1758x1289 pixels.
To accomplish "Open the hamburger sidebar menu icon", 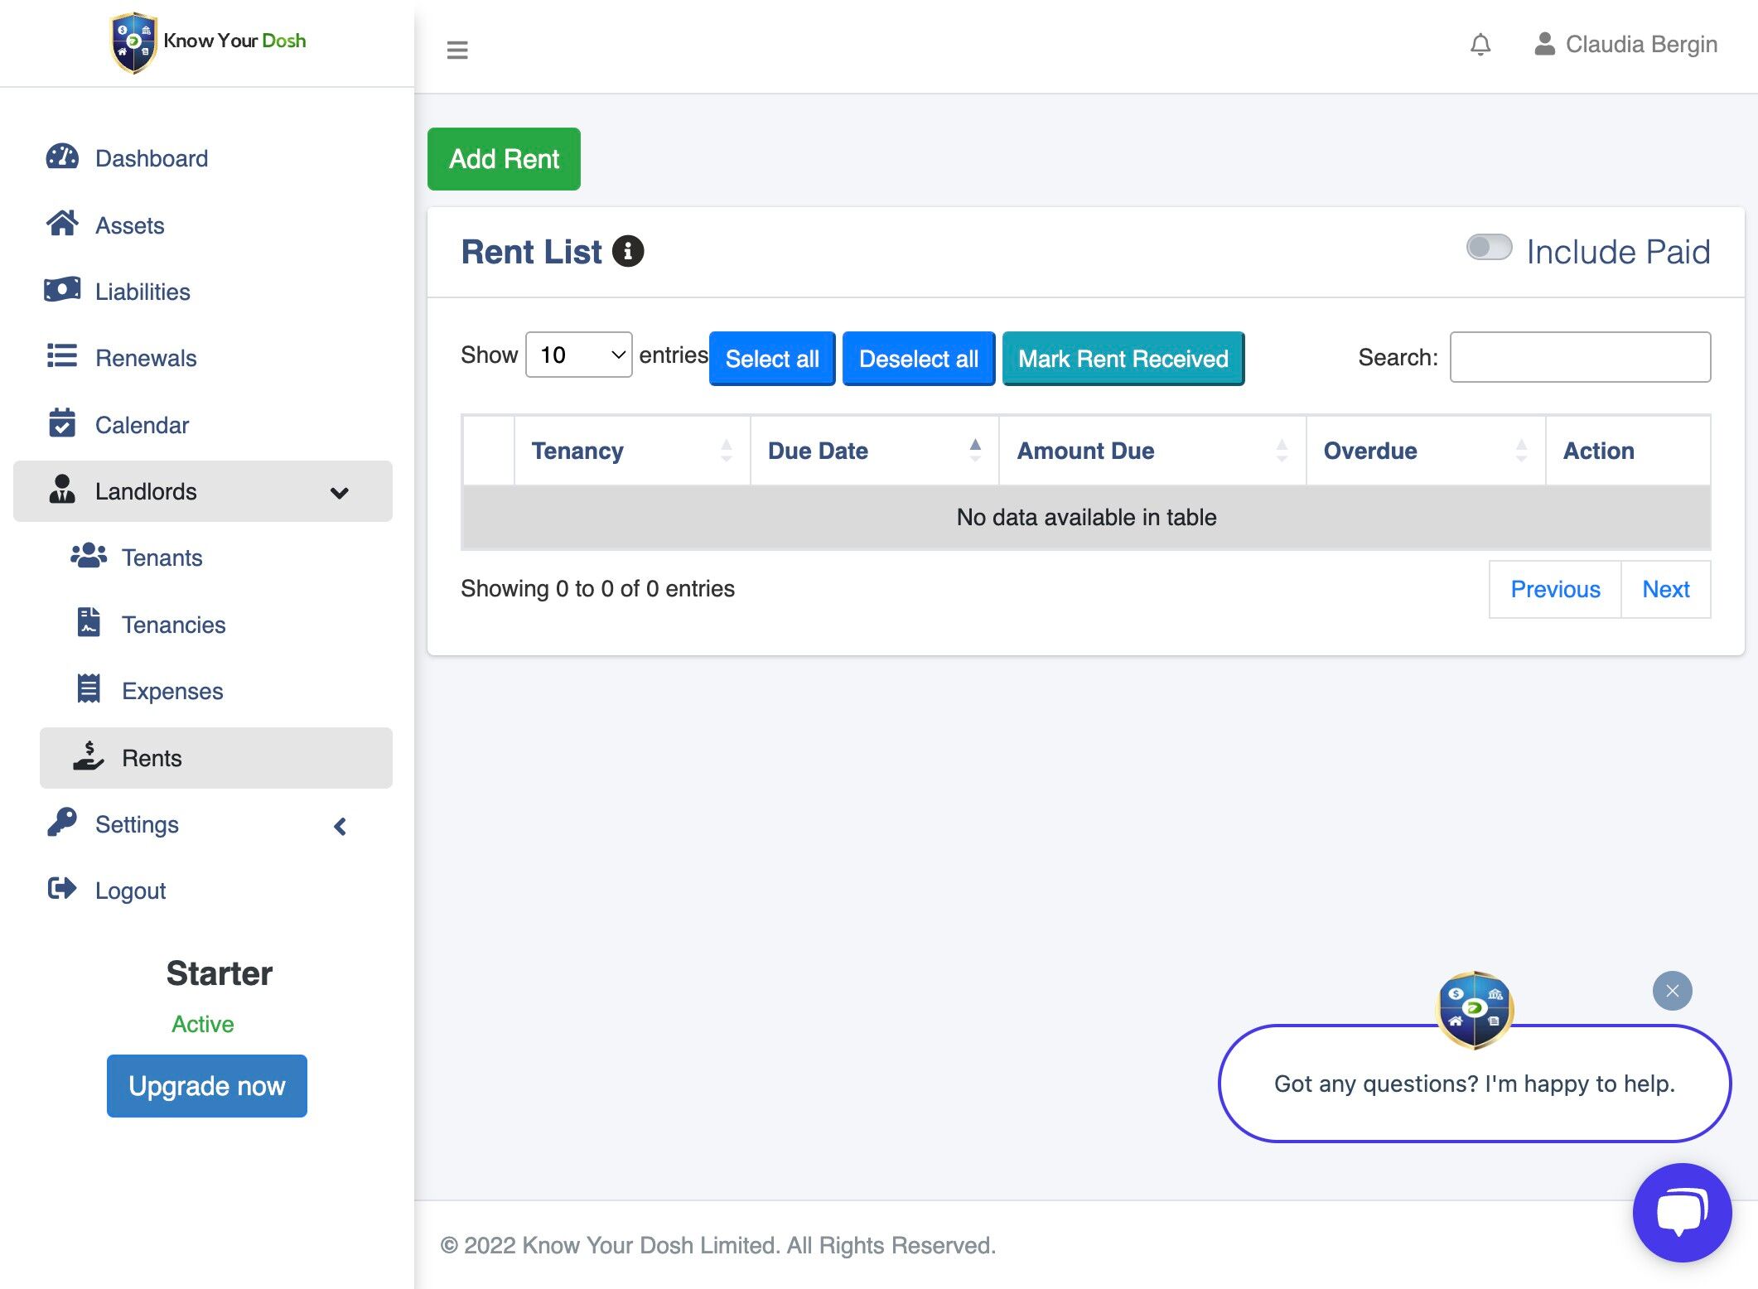I will [x=457, y=50].
